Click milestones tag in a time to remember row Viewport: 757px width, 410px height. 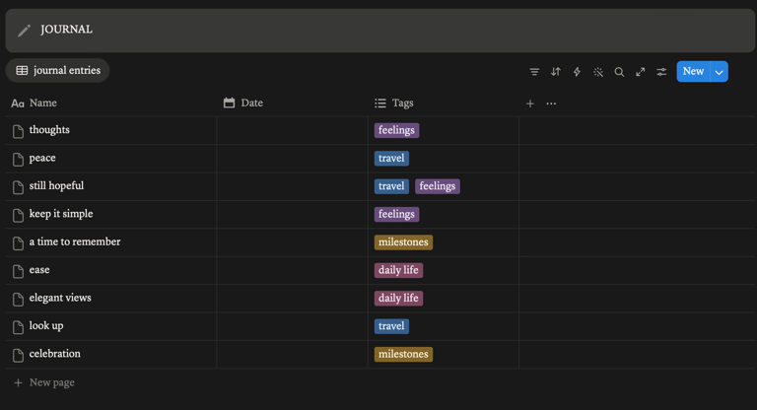coord(403,242)
